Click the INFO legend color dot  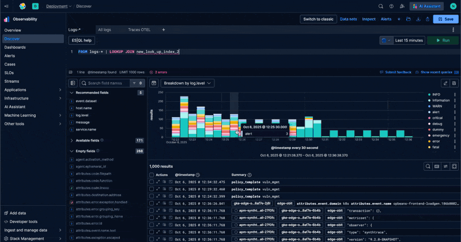pyautogui.click(x=429, y=94)
